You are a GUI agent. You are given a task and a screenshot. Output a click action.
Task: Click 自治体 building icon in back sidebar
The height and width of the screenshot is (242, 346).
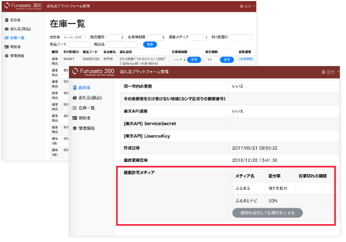[x=7, y=20]
